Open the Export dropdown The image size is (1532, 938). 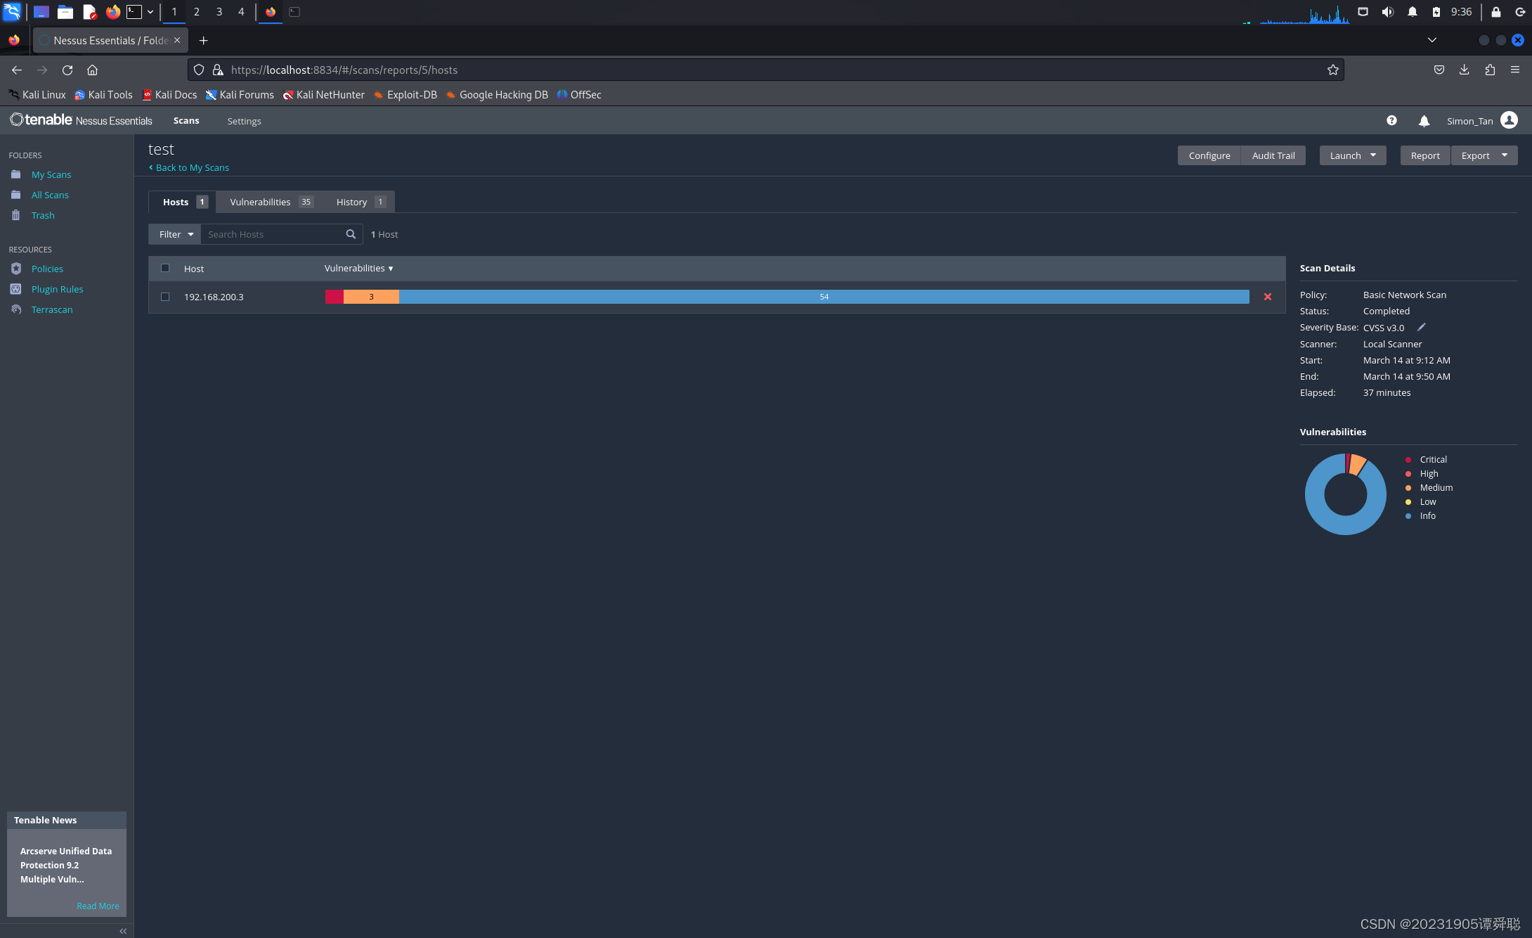1484,155
